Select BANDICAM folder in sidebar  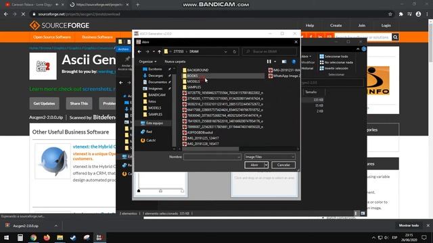coord(157,94)
